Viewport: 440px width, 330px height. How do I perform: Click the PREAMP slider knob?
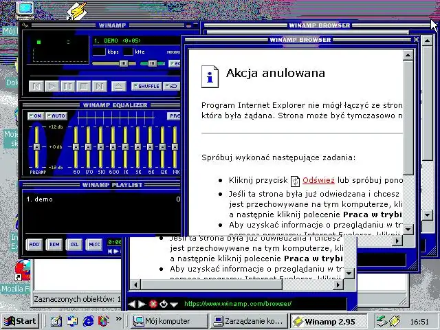point(36,146)
